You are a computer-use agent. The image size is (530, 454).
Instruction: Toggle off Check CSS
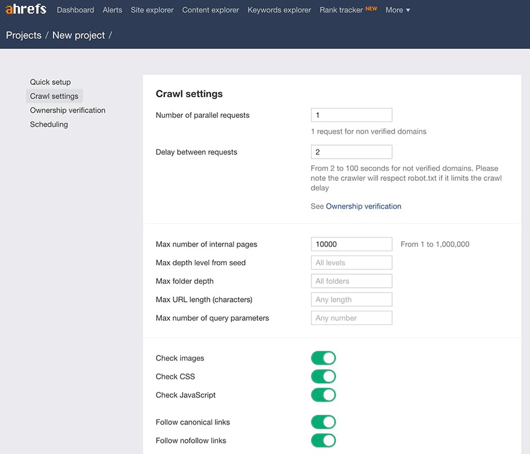coord(323,376)
